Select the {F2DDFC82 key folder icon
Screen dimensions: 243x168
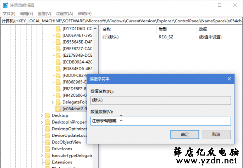click(x=58, y=75)
